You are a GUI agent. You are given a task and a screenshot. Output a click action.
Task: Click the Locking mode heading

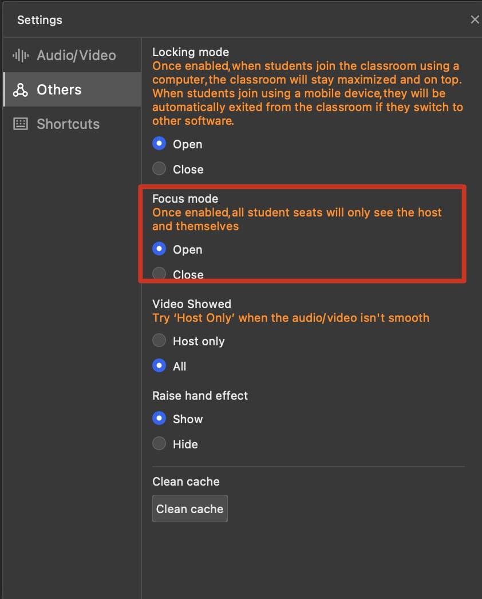191,53
